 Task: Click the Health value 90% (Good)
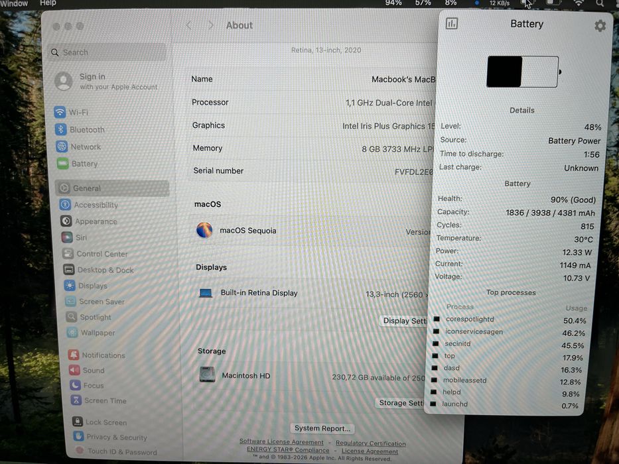[x=573, y=200]
